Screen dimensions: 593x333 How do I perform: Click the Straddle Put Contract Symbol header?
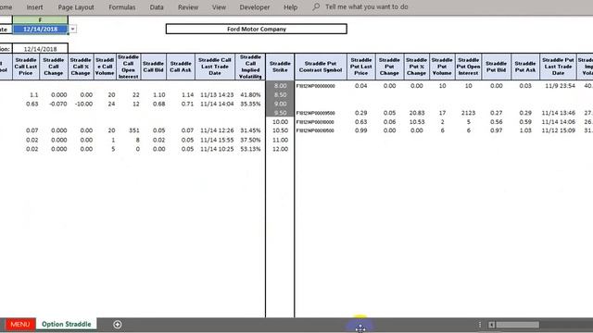click(x=321, y=67)
